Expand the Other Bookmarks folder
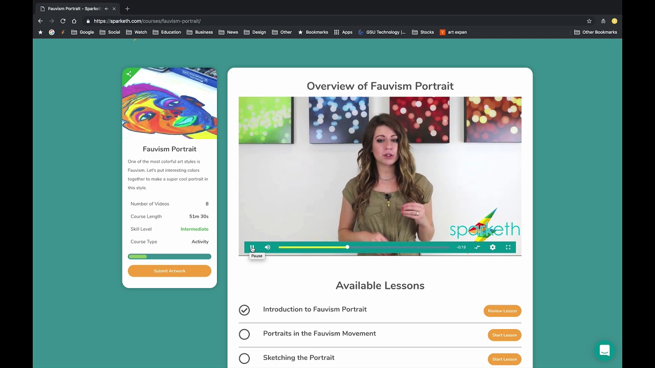This screenshot has height=368, width=655. click(596, 32)
